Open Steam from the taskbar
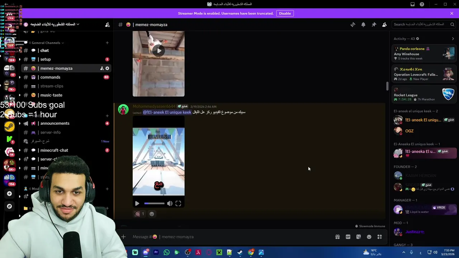Screen dimensions: 459x258 tap(240, 252)
